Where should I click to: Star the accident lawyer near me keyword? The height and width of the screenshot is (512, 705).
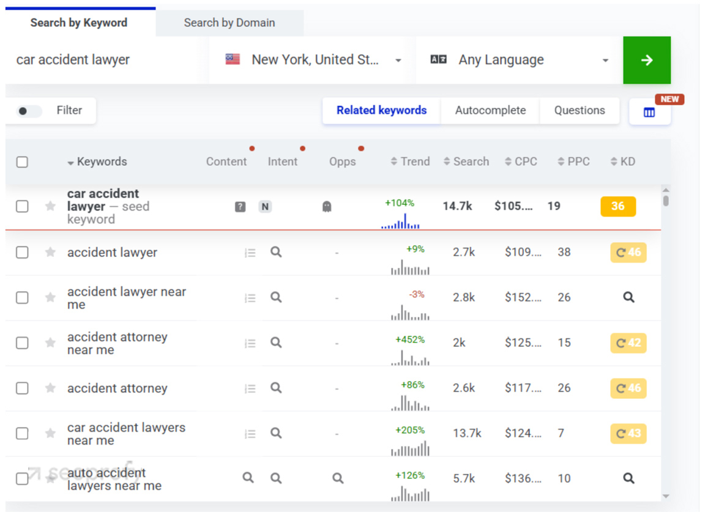click(50, 297)
